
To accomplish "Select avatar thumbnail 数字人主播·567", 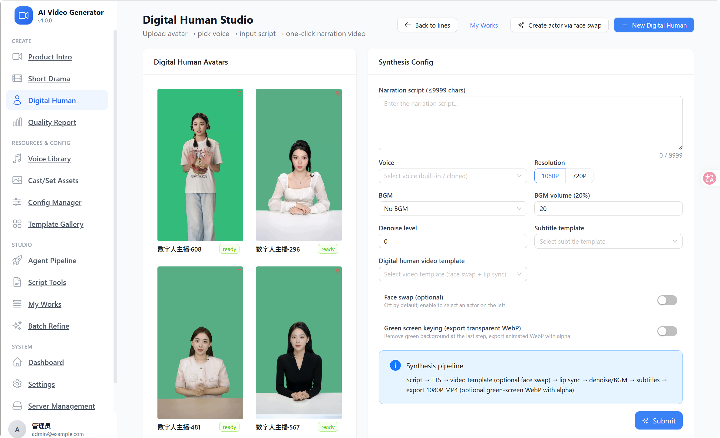I will pyautogui.click(x=299, y=343).
